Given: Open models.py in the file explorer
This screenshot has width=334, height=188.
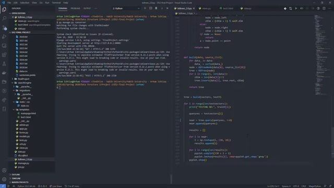Looking at the screenshot, I should click(x=25, y=136).
